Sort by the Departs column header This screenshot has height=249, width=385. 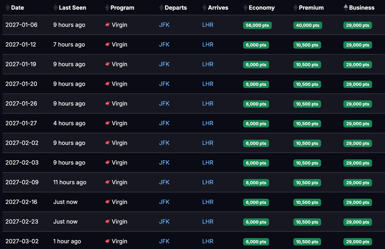point(173,8)
